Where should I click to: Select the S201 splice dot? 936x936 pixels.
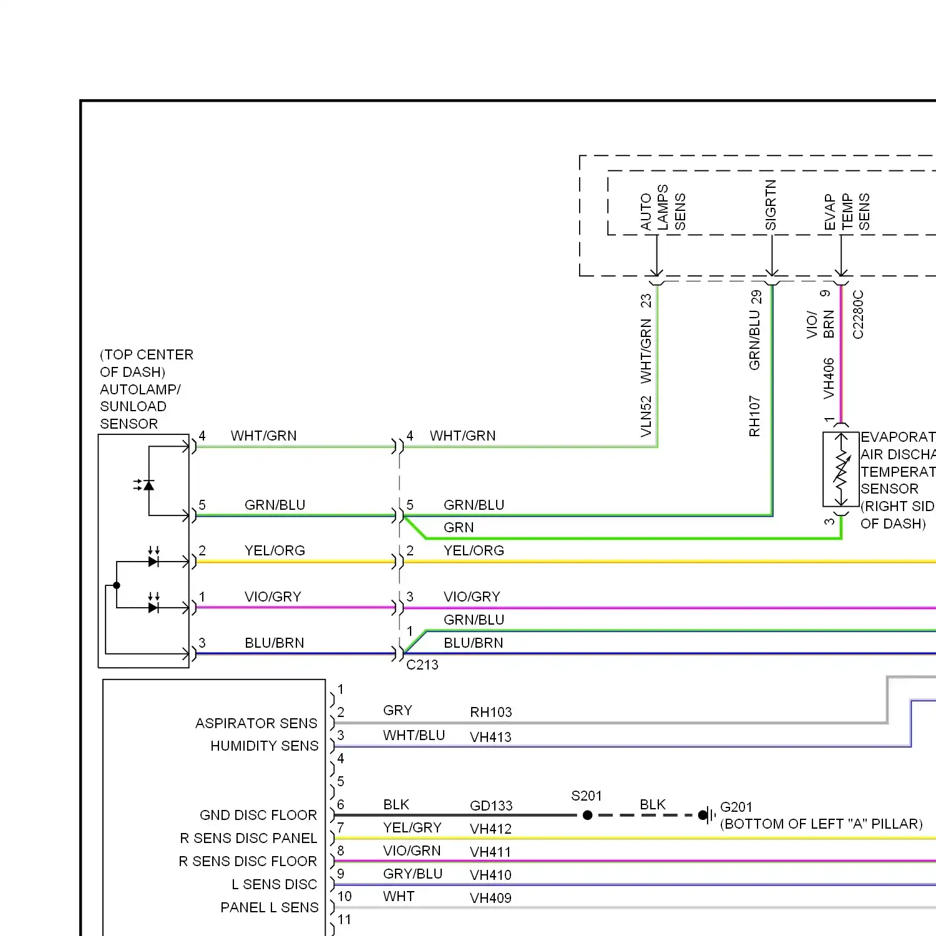[x=587, y=815]
